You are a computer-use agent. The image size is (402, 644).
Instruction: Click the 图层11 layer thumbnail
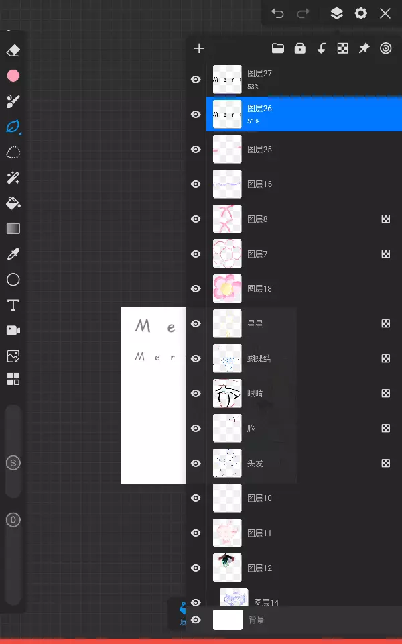pyautogui.click(x=227, y=533)
